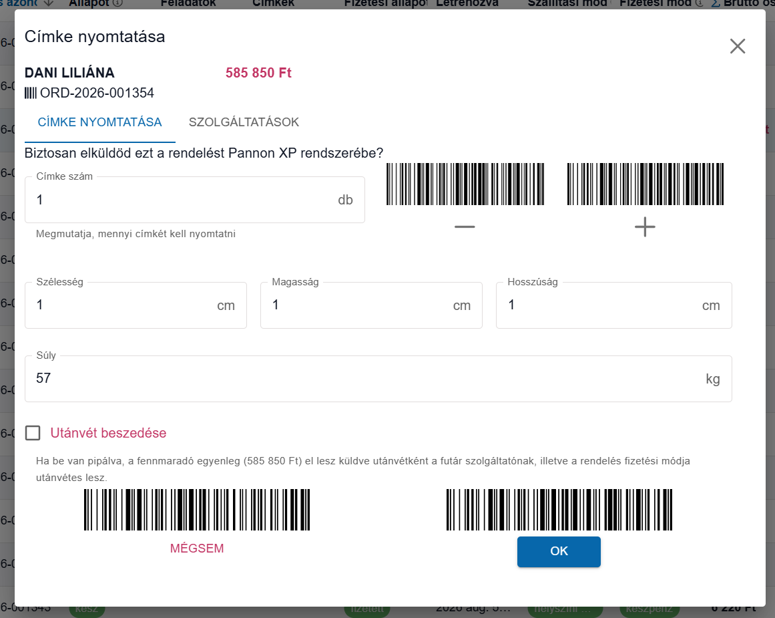
Task: Click the Fizetési mód info icon in header
Action: click(699, 3)
